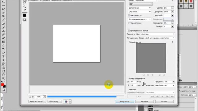Open the Метаданные dropdown
The image size is (198, 111).
coord(157,38)
